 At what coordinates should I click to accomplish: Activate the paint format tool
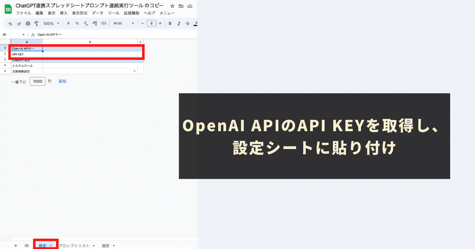pyautogui.click(x=36, y=23)
